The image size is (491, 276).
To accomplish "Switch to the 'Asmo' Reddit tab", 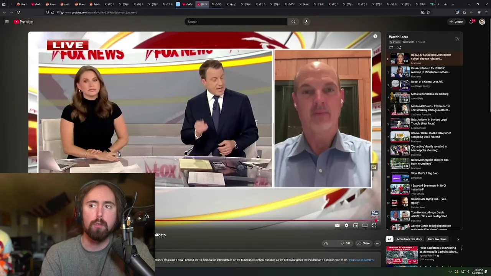I will (x=51, y=4).
